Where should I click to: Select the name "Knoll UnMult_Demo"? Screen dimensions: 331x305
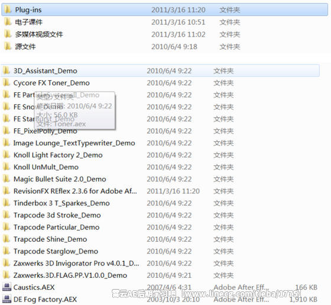[x=46, y=167]
